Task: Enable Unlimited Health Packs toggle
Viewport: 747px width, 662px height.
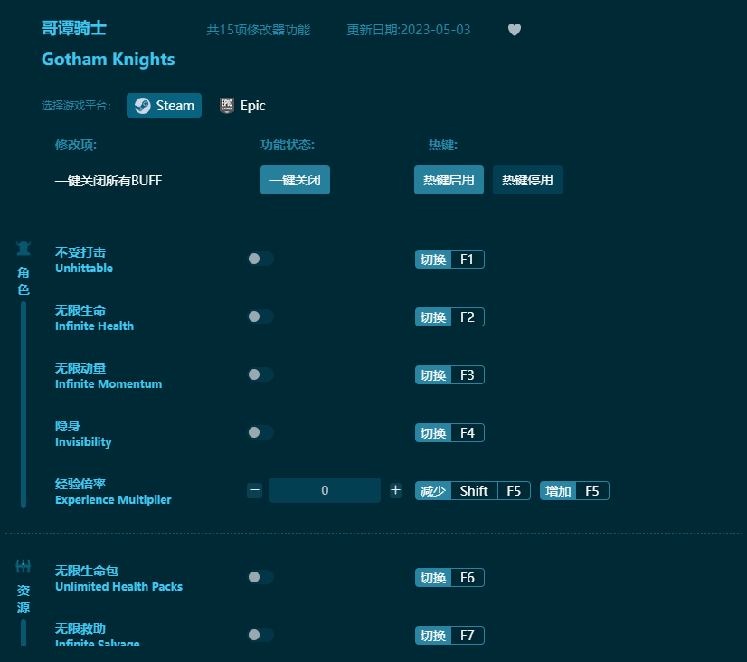Action: (x=260, y=577)
